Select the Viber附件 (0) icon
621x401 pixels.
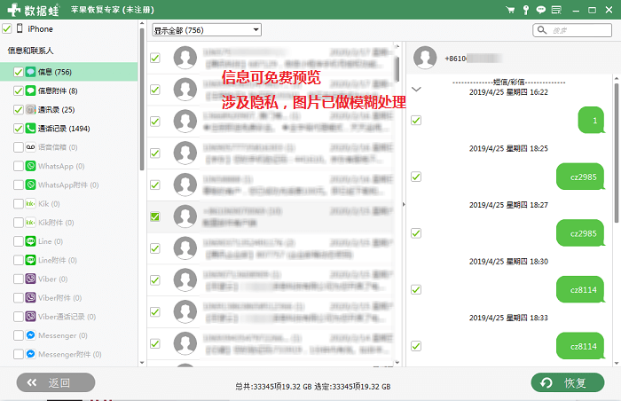(x=30, y=297)
